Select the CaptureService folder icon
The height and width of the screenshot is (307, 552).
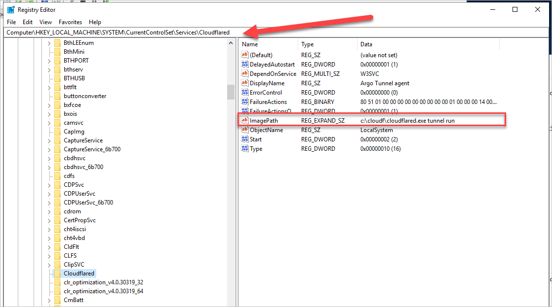57,140
